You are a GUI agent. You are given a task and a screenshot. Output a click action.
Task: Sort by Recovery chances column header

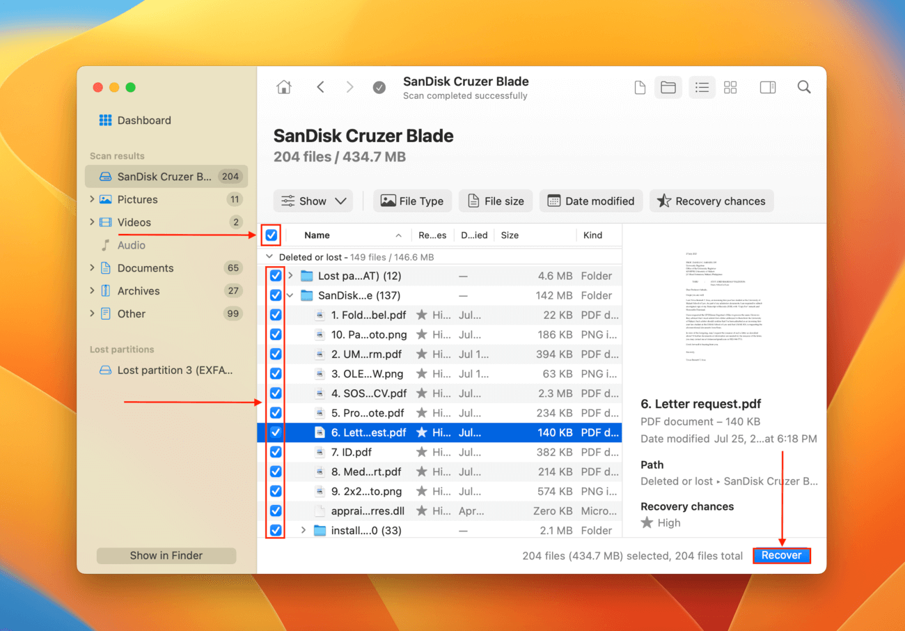432,235
